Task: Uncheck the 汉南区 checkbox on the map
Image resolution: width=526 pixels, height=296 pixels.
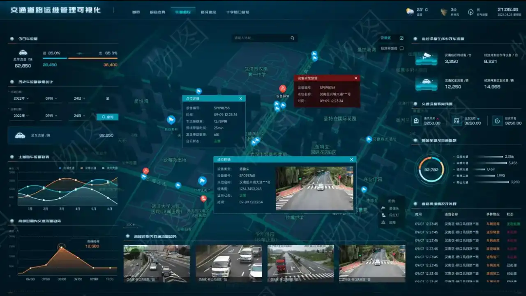Action: click(401, 38)
